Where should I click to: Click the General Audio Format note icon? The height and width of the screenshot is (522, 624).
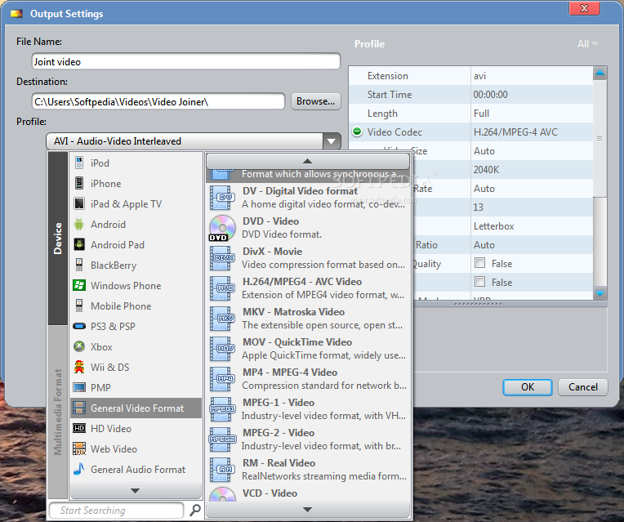point(79,469)
